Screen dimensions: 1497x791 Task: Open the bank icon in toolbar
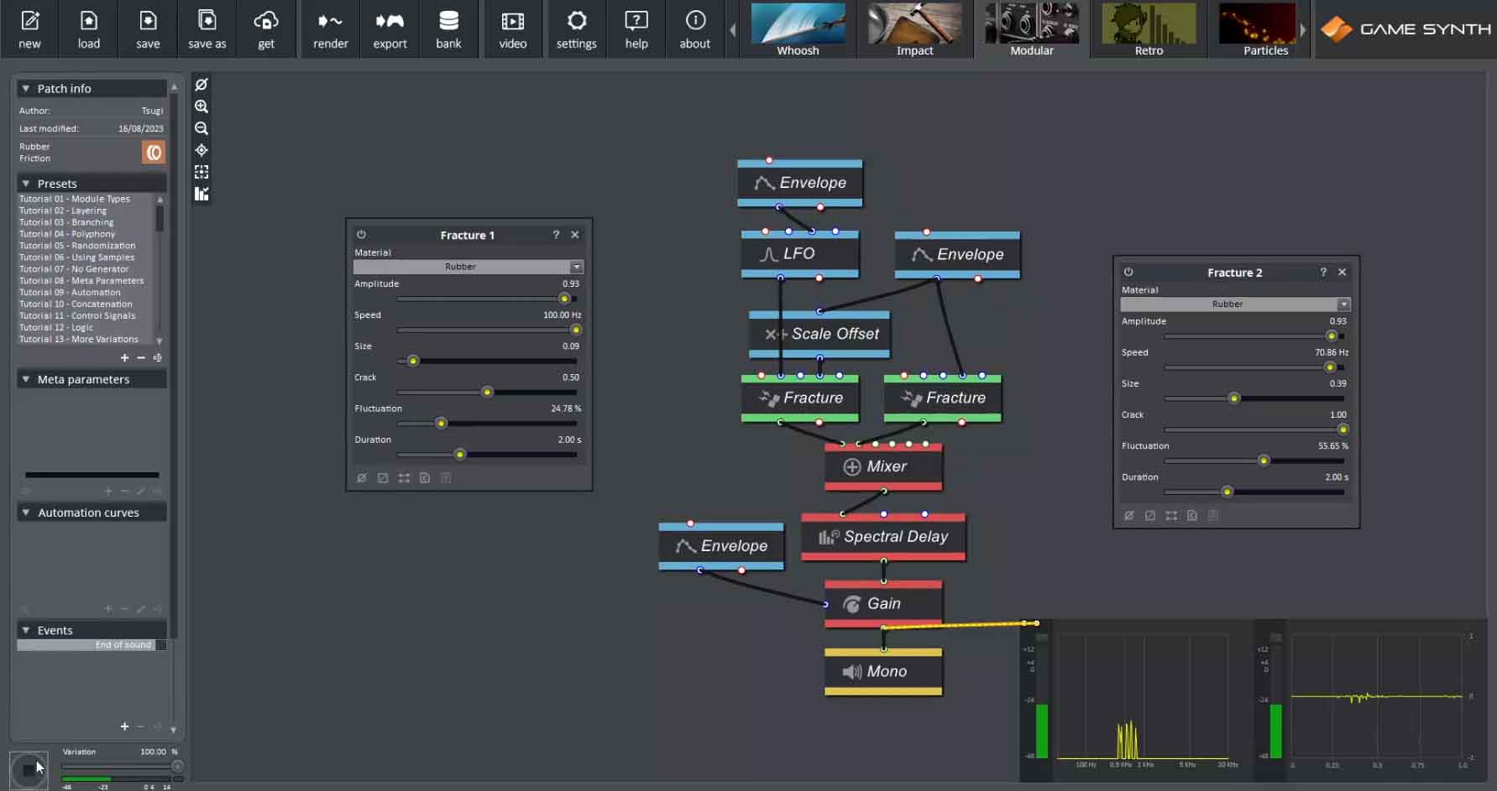pos(448,29)
